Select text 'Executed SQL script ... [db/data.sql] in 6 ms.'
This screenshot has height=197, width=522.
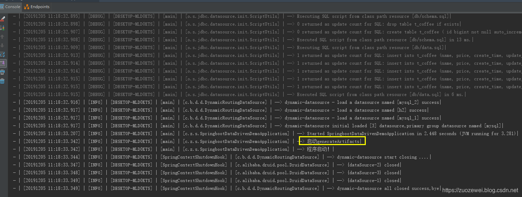click(x=380, y=95)
